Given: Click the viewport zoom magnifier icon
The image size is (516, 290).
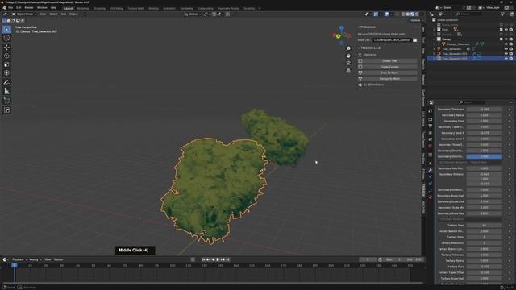Looking at the screenshot, I should pyautogui.click(x=348, y=48).
